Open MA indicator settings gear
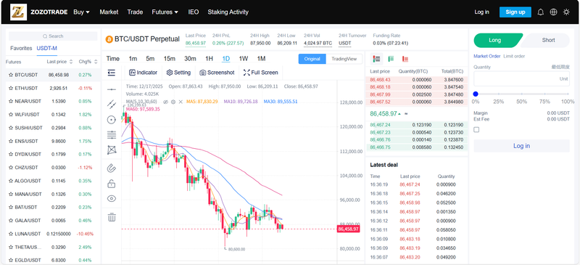The width and height of the screenshot is (580, 265). click(x=173, y=102)
